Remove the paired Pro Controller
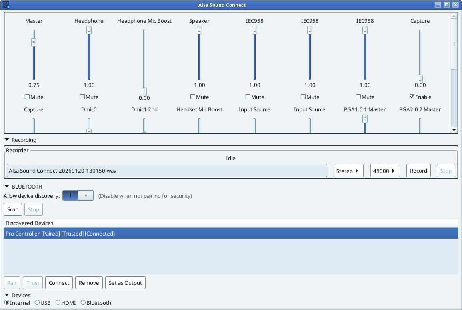The image size is (462, 310). [x=89, y=282]
